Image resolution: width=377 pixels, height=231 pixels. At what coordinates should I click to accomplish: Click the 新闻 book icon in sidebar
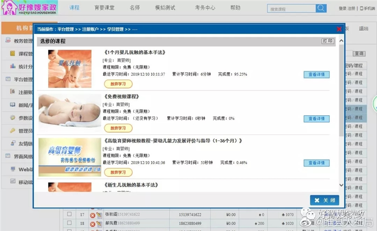[x=13, y=104]
